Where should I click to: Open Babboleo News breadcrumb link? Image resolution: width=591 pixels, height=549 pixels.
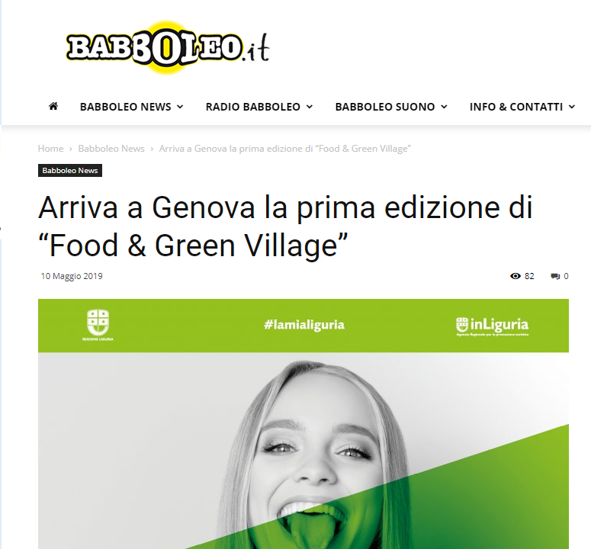coord(111,149)
